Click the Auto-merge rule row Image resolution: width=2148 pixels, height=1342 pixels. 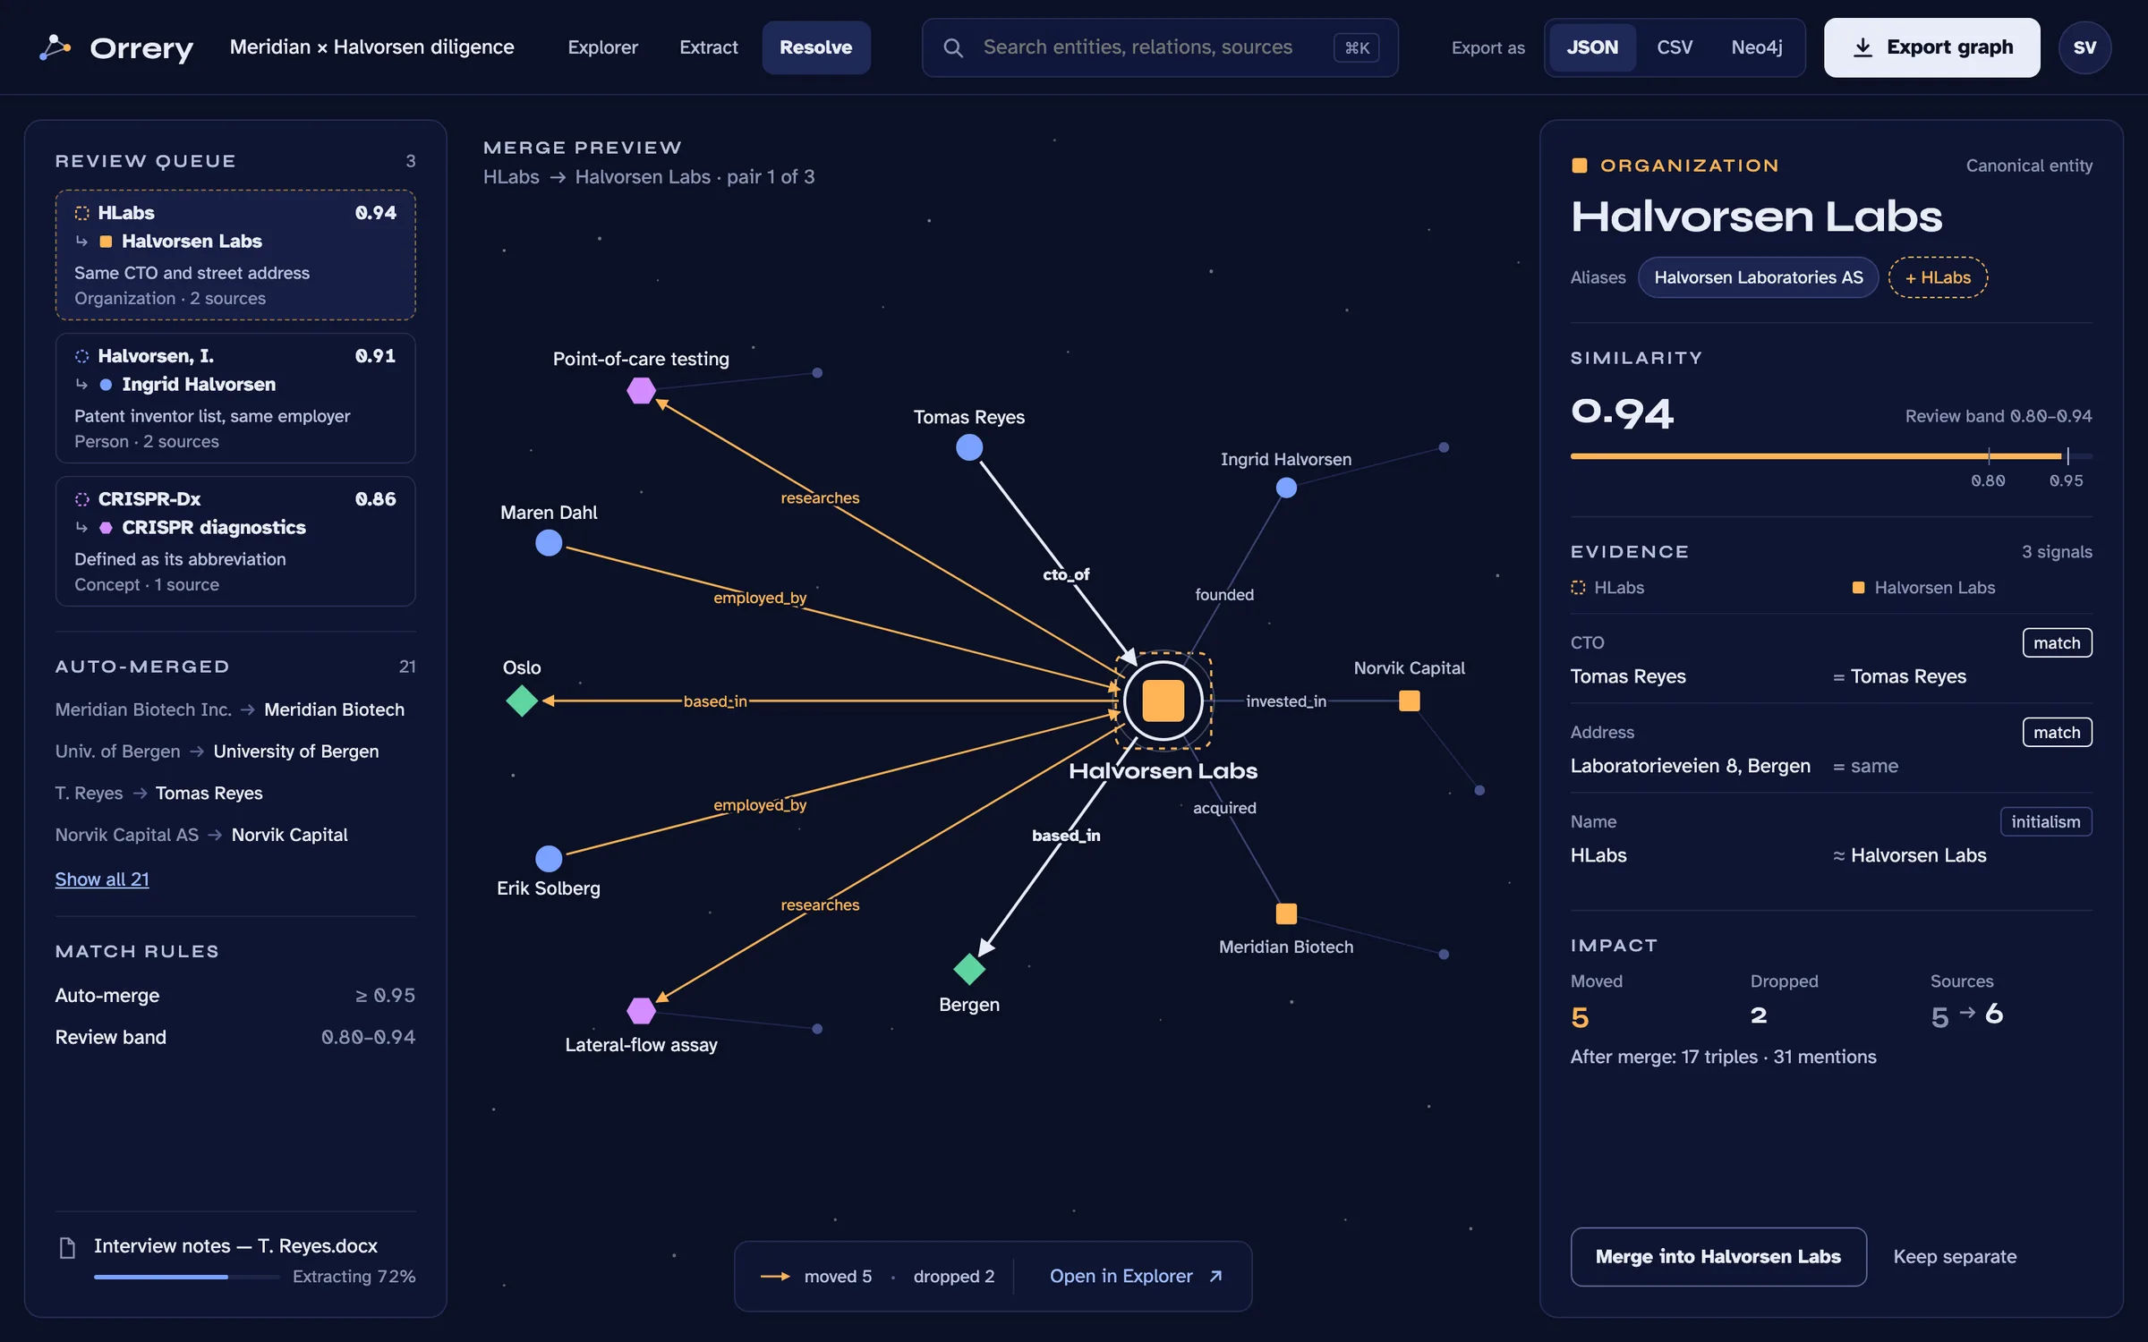coord(235,996)
